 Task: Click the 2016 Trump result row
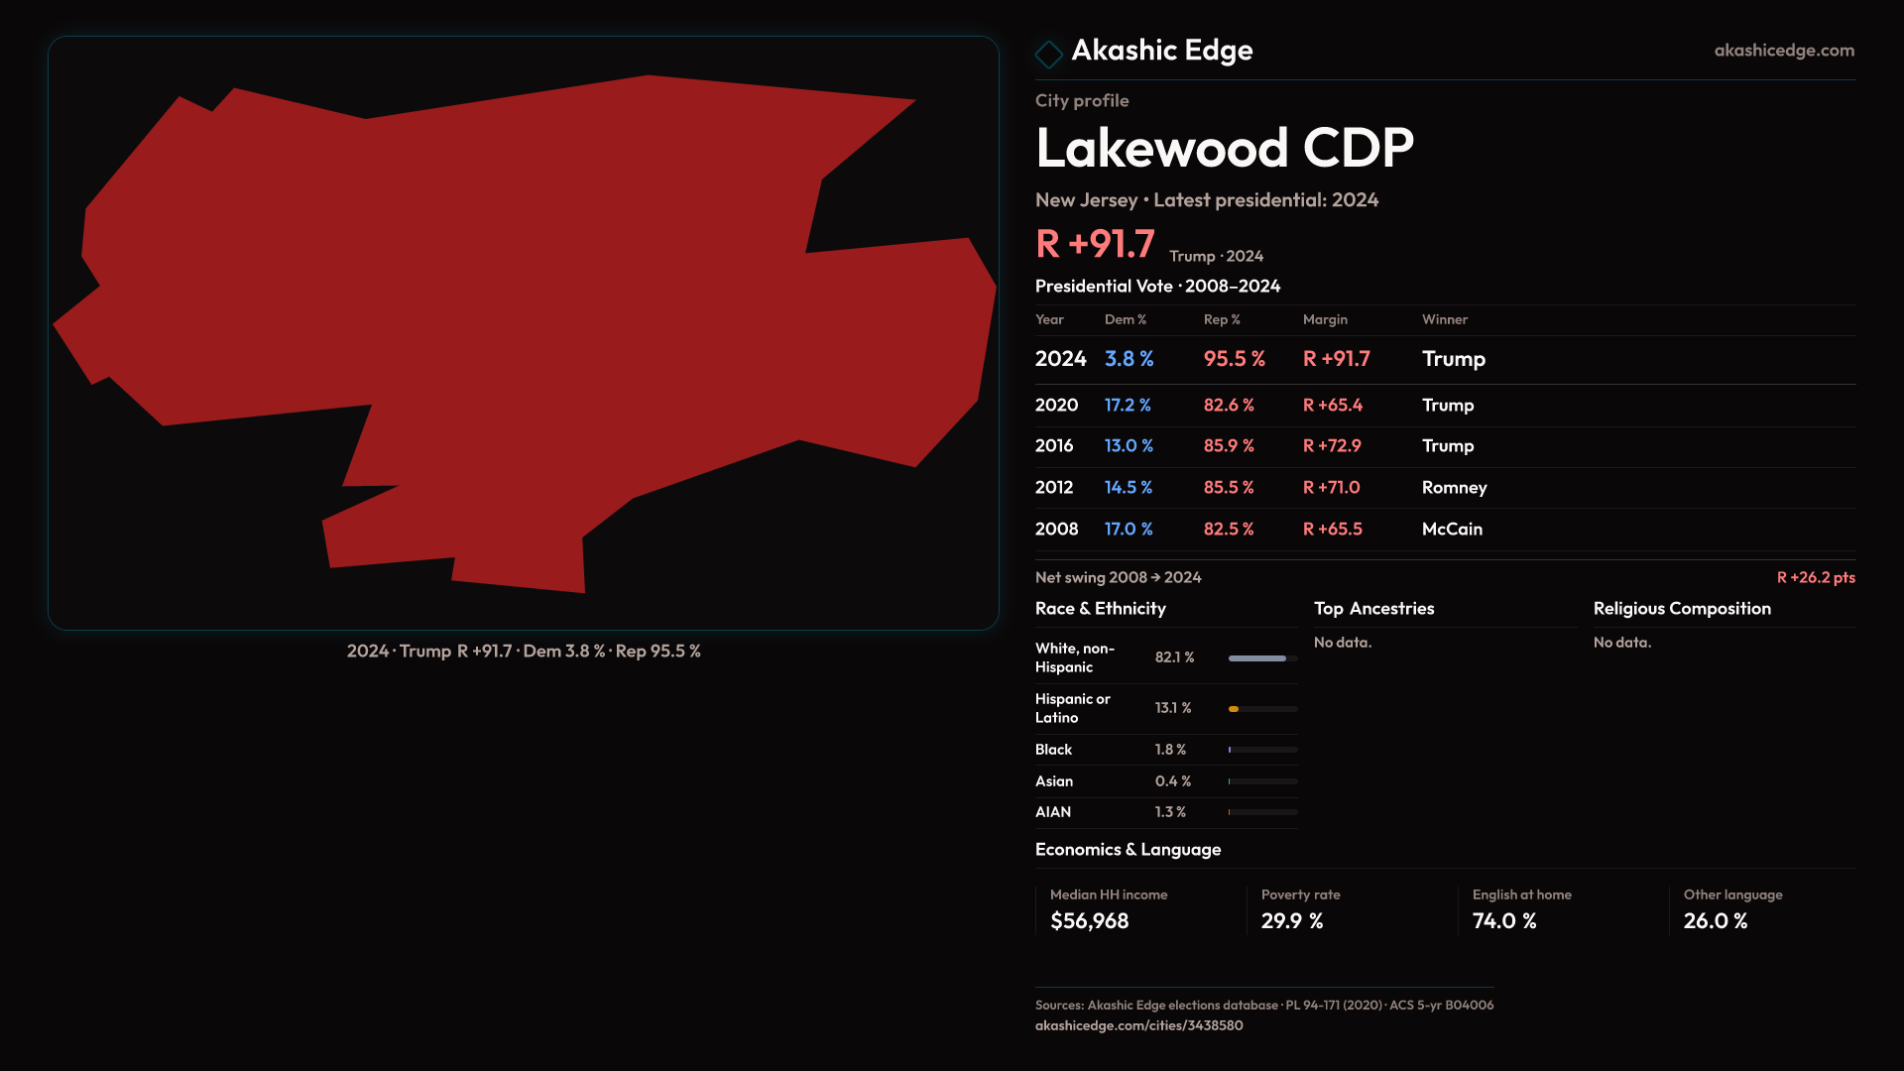[1444, 446]
